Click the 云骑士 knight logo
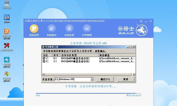This screenshot has width=177, height=106. (141, 30)
